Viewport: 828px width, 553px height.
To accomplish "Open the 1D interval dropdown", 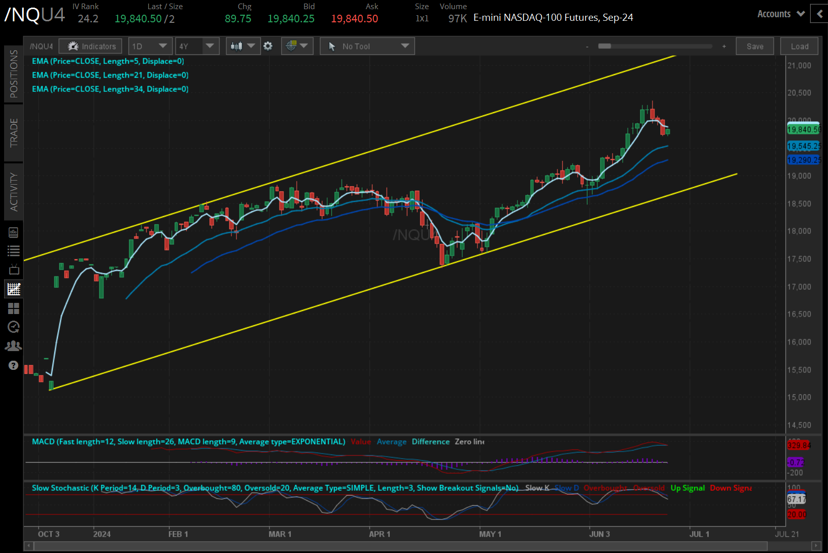I will [150, 46].
